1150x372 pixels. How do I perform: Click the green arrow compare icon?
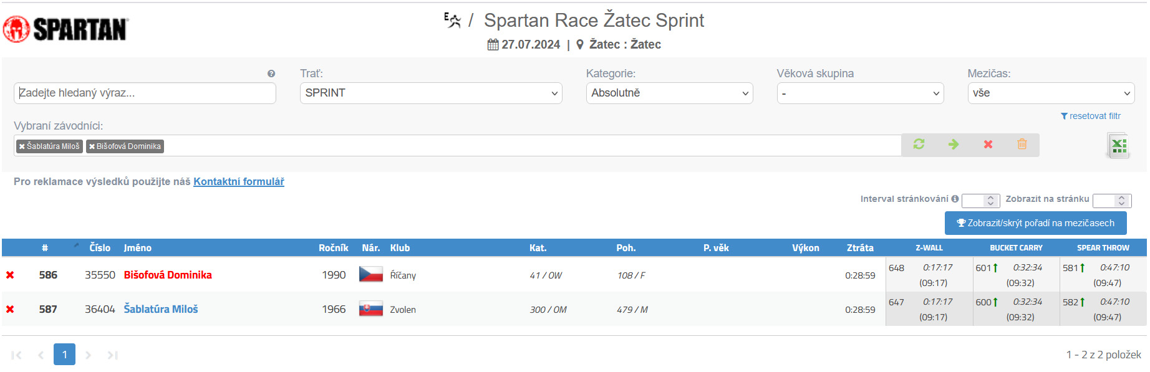point(954,144)
